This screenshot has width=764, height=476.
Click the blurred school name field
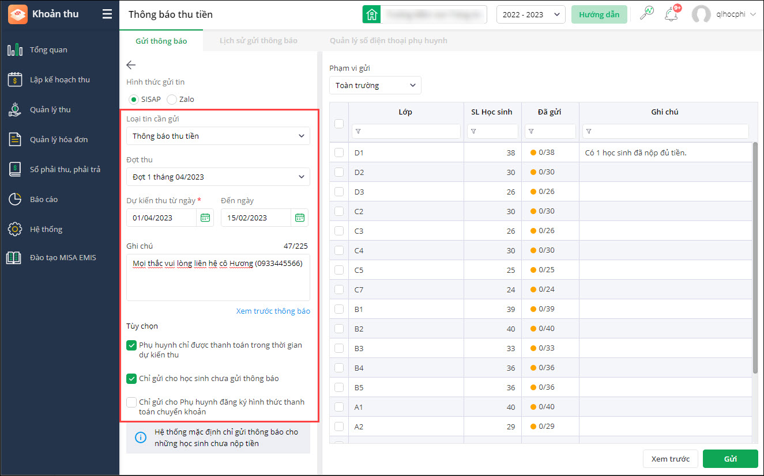[x=434, y=14]
